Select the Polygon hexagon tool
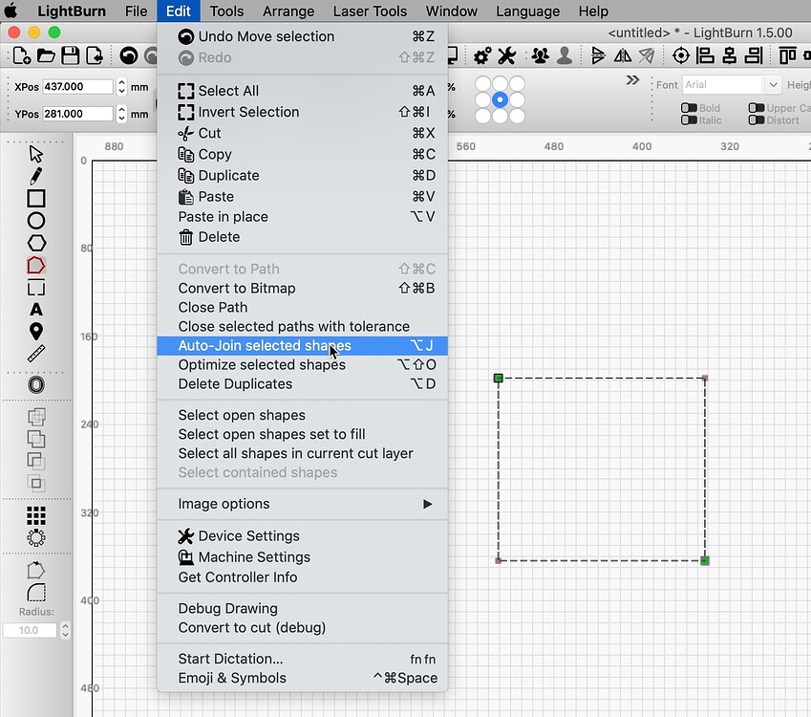The image size is (811, 717). point(35,243)
